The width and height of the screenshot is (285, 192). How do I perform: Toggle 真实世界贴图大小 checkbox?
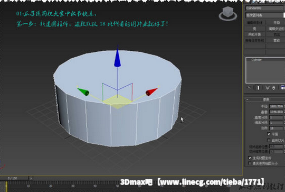pyautogui.click(x=250, y=163)
